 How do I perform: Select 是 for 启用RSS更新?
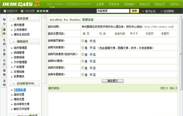(82, 61)
